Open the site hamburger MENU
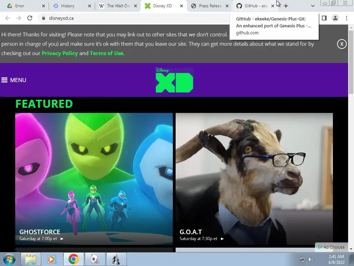354x266 pixels. (14, 80)
